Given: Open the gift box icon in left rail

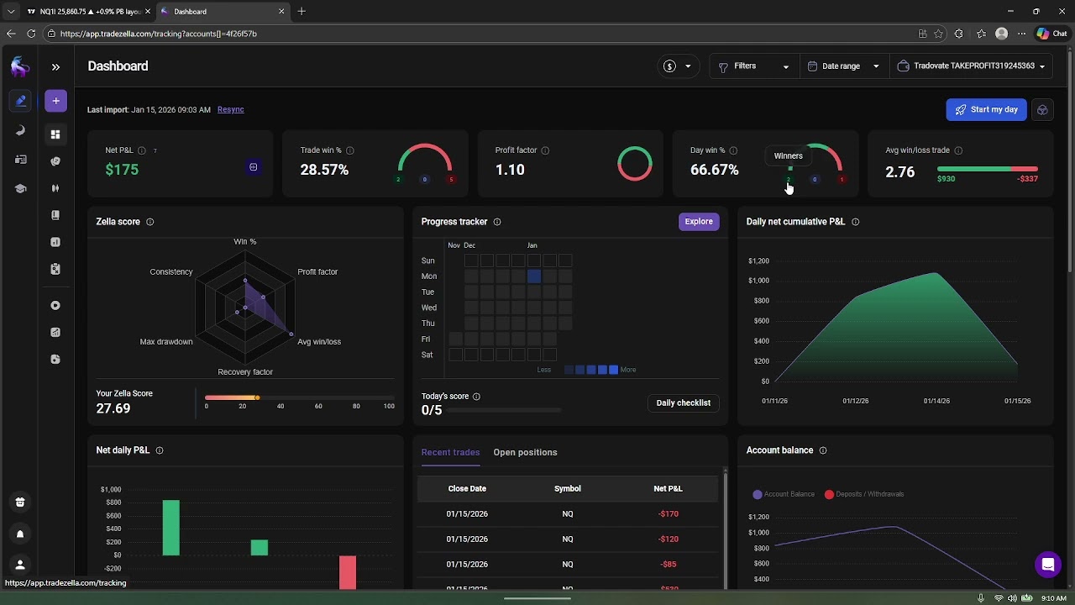Looking at the screenshot, I should coord(20,502).
